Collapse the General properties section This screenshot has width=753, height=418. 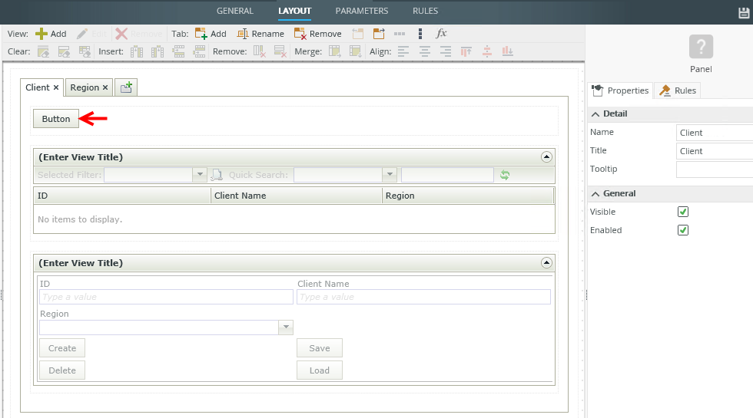(595, 193)
